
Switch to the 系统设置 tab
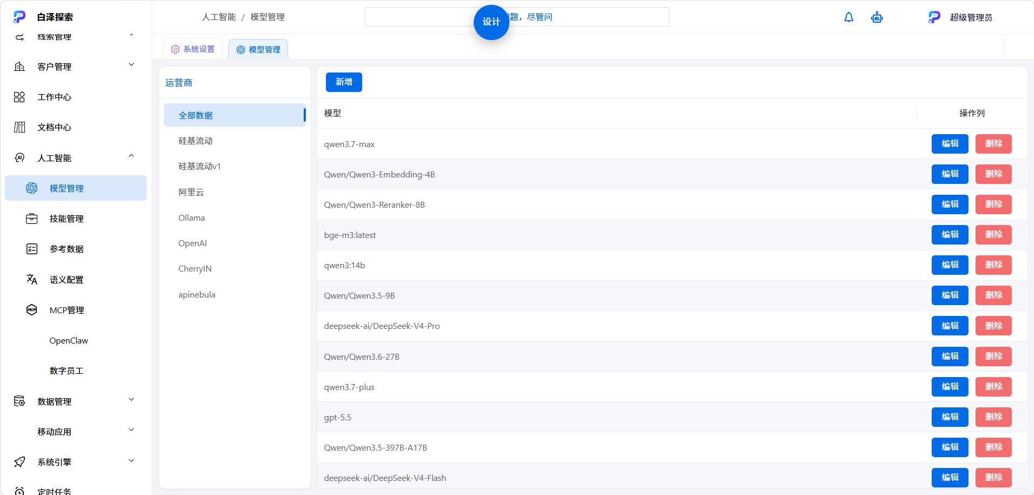coord(193,49)
